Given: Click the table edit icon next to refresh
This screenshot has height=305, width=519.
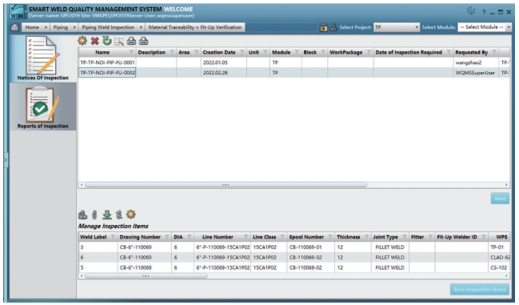Looking at the screenshot, I should pyautogui.click(x=119, y=41).
